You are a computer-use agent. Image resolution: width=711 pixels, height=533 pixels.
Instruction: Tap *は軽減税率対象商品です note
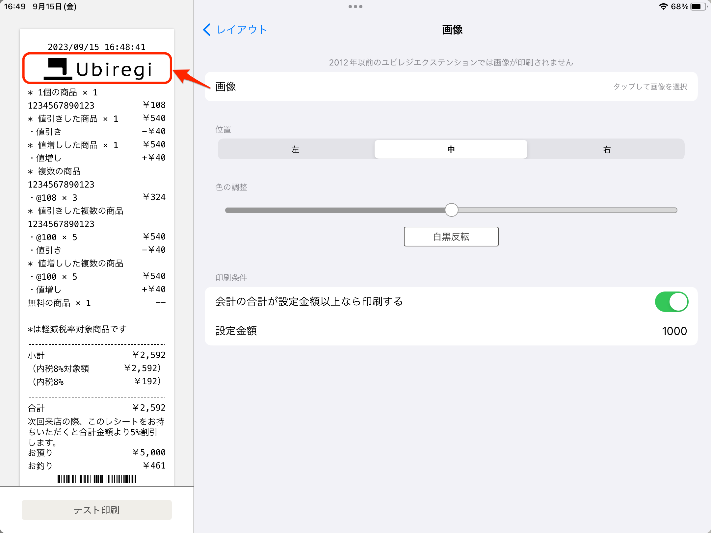77,329
